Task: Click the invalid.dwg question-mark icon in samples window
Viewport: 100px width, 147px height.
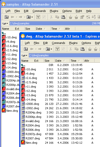Action: [4, 89]
